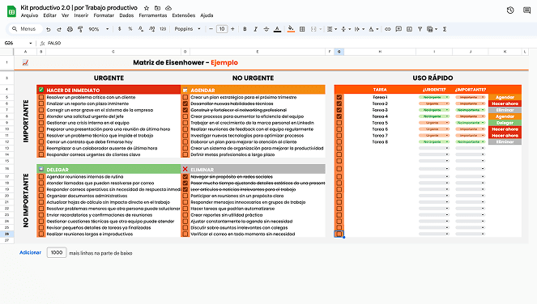This screenshot has height=304, width=537.
Task: Toggle bold formatting
Action: coord(245,29)
